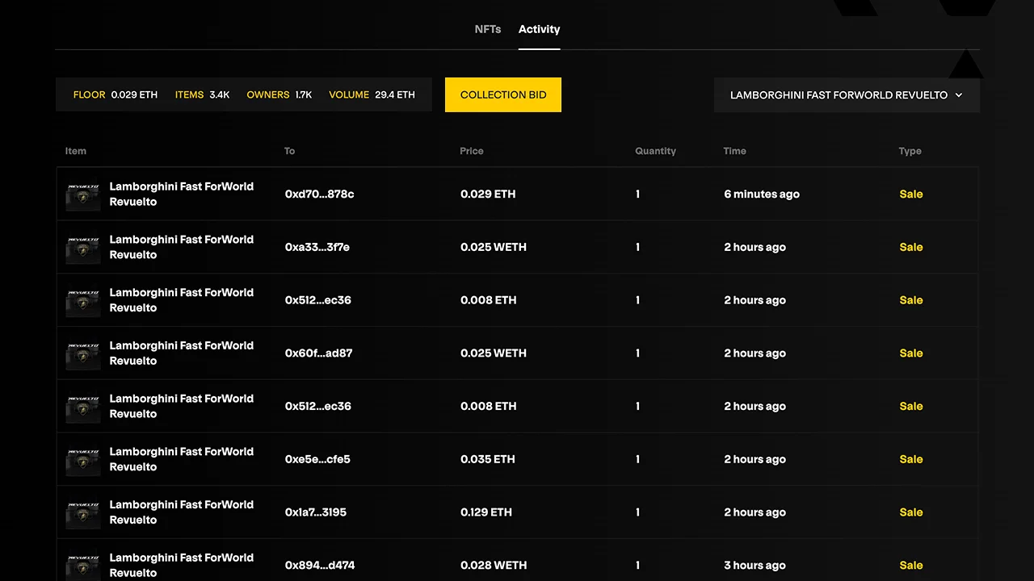The image size is (1034, 581).
Task: Open address 0xd70...878c
Action: pos(319,194)
